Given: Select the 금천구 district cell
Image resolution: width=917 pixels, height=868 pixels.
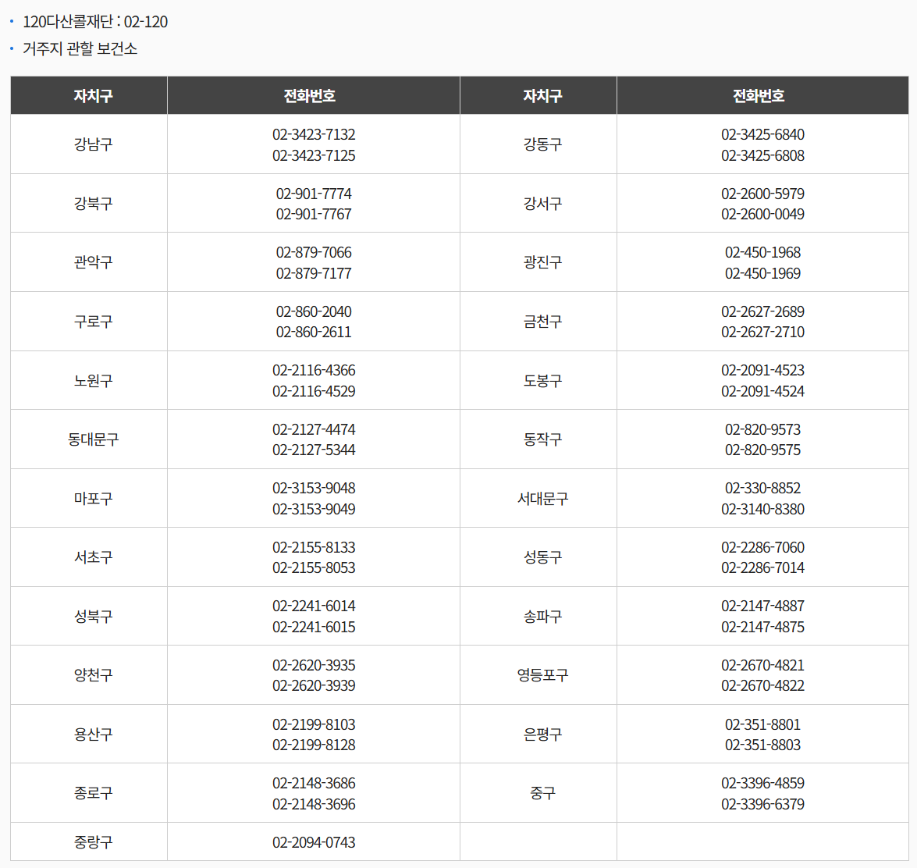Looking at the screenshot, I should point(542,322).
